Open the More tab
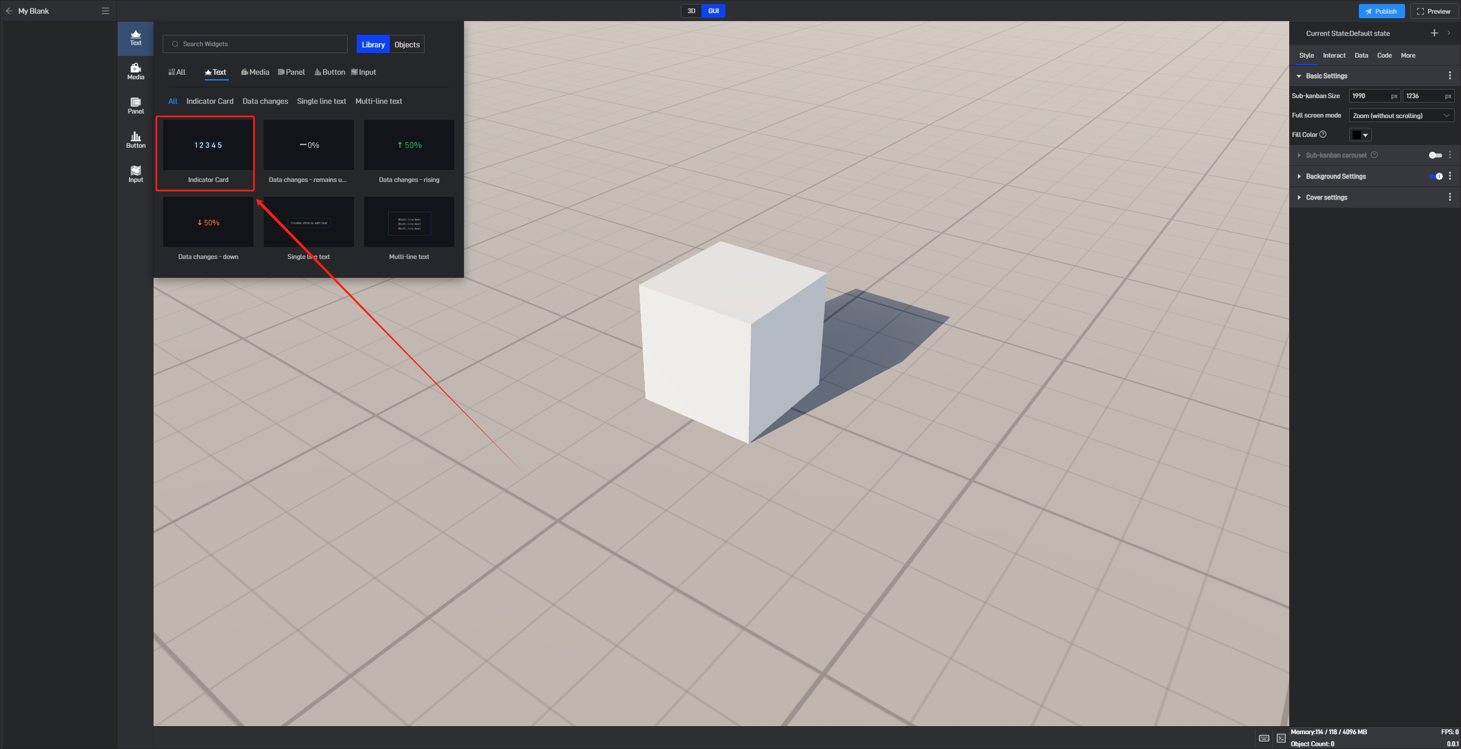 1408,55
